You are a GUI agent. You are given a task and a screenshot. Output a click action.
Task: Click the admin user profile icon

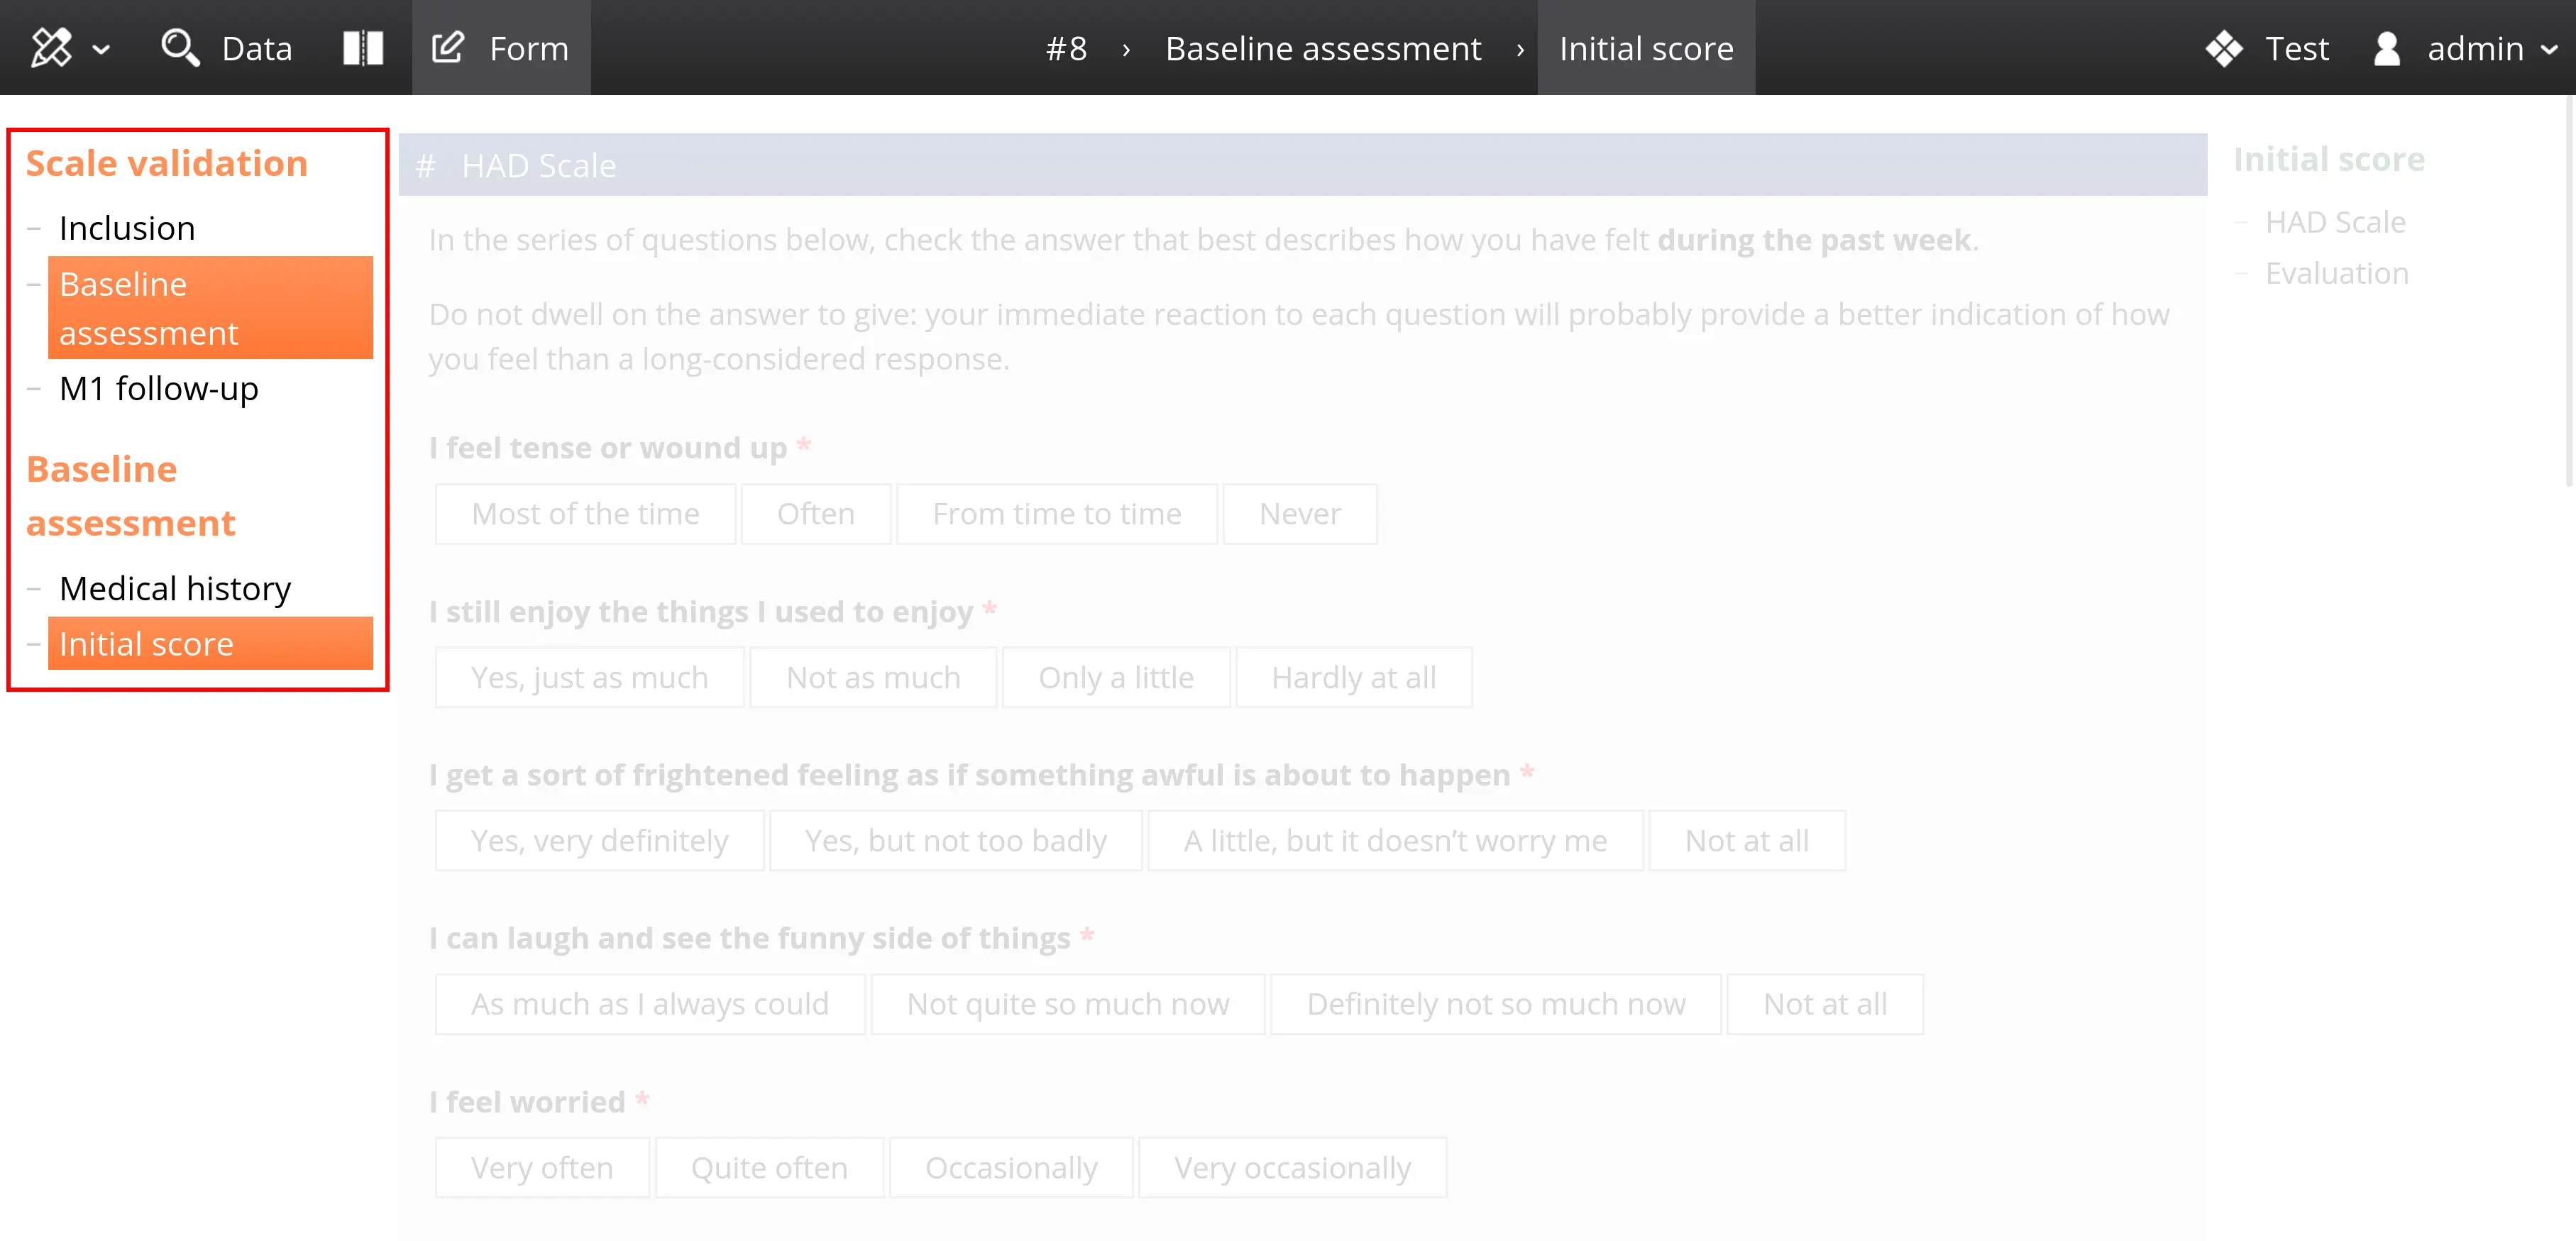[2387, 47]
